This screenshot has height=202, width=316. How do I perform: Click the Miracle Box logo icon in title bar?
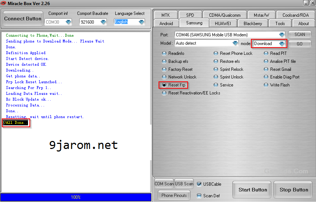(3, 3)
